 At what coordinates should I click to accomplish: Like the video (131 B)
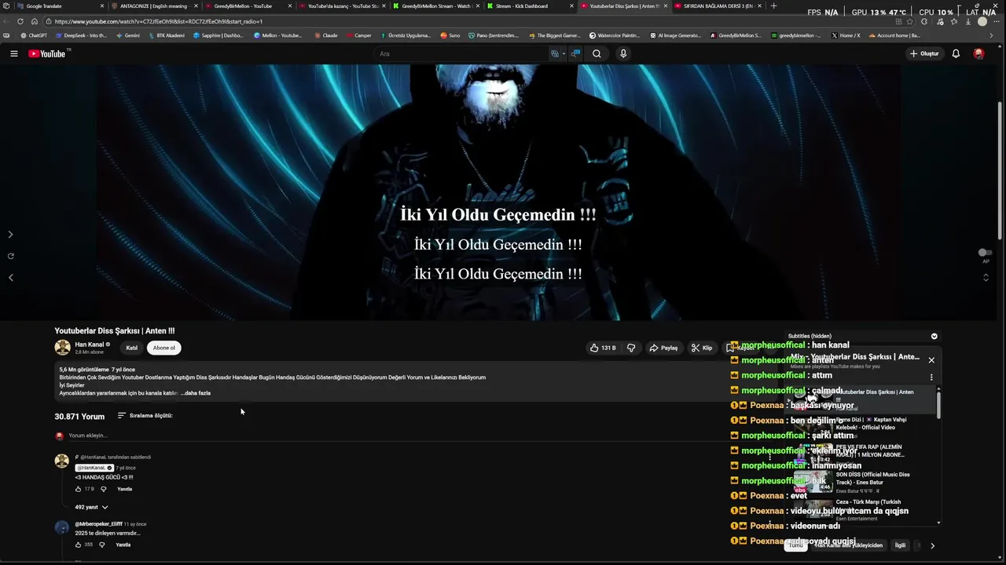(603, 348)
